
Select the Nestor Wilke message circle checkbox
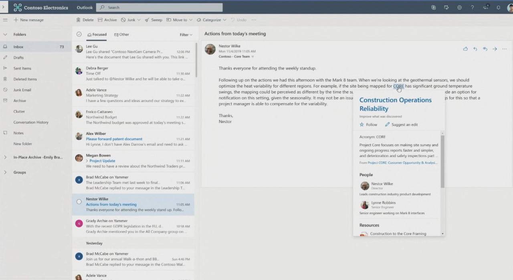79,202
